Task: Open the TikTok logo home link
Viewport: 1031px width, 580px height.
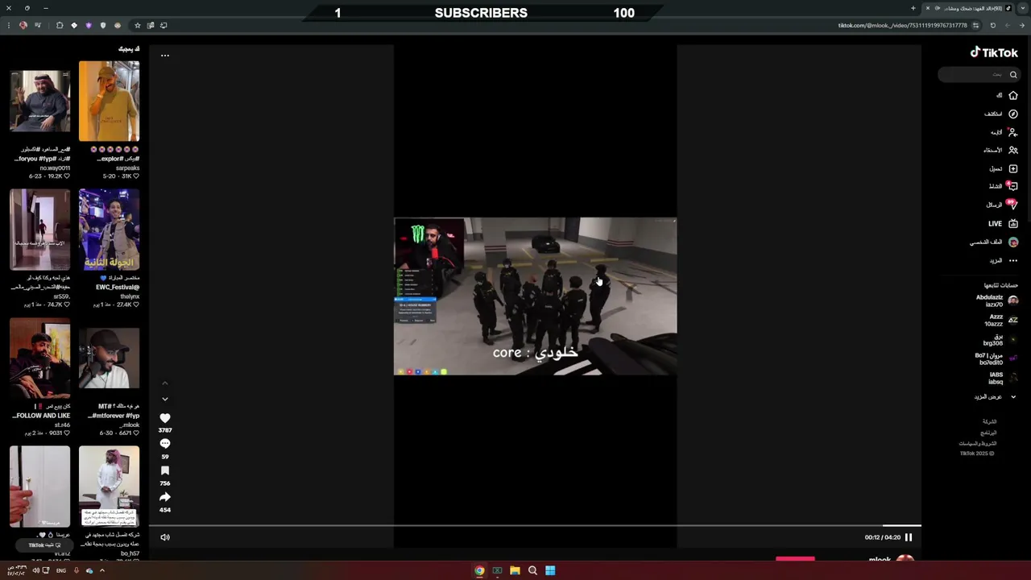Action: coord(994,52)
